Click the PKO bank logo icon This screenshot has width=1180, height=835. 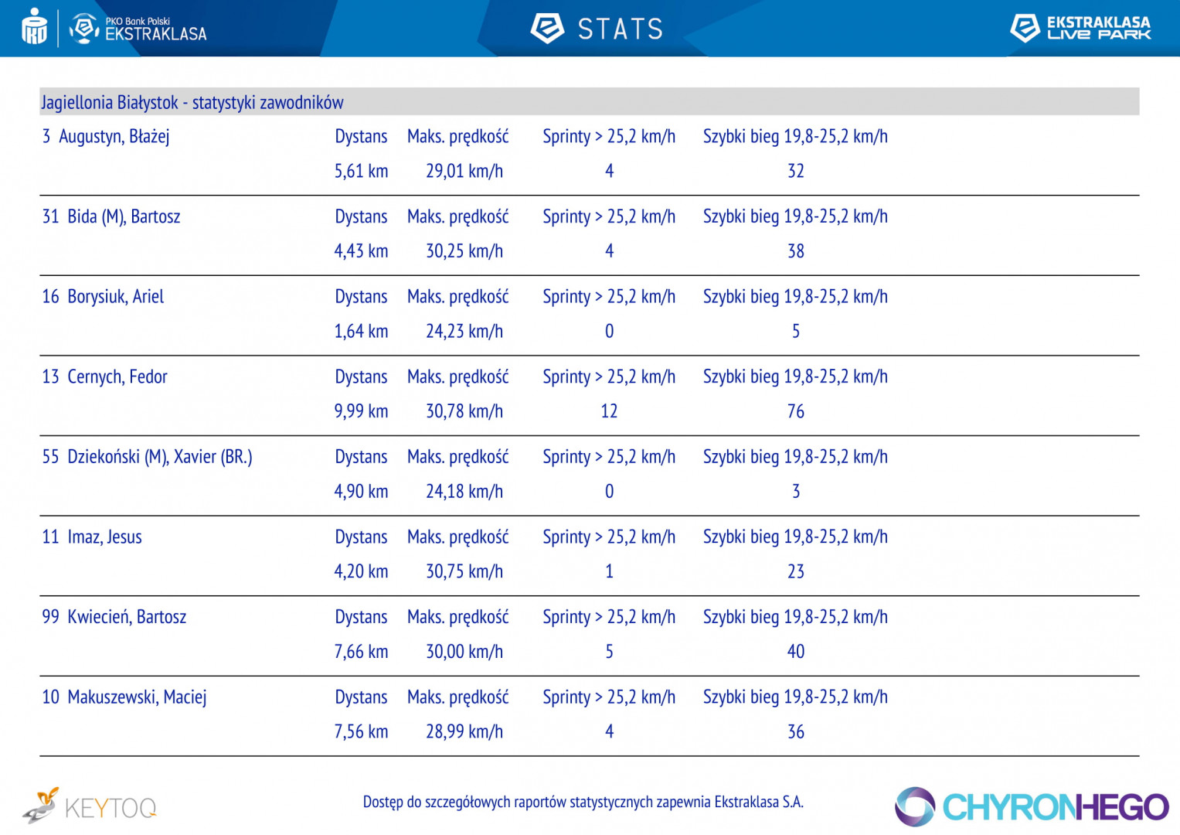pyautogui.click(x=34, y=26)
